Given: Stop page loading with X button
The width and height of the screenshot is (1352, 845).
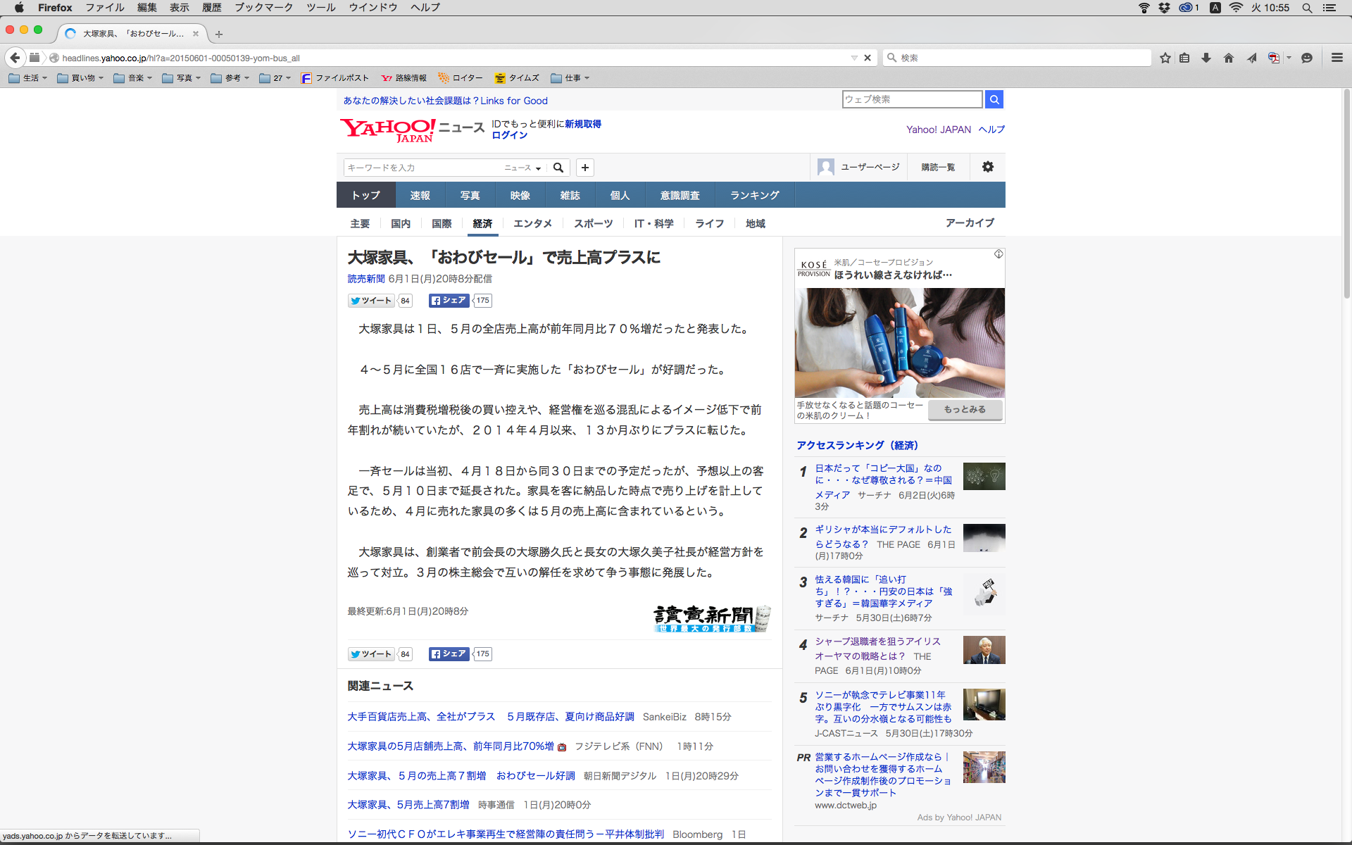Looking at the screenshot, I should [868, 58].
